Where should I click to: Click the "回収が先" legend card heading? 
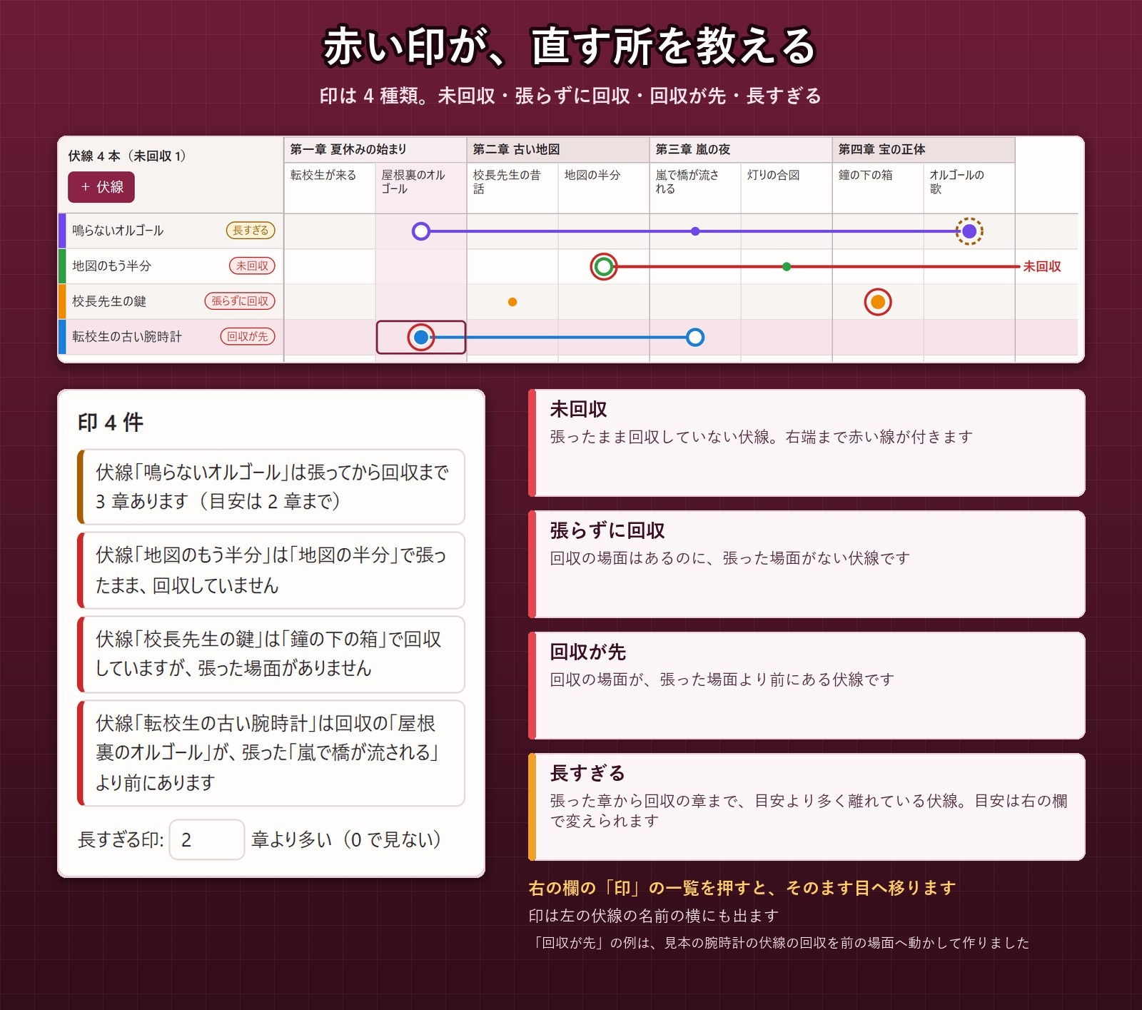588,652
